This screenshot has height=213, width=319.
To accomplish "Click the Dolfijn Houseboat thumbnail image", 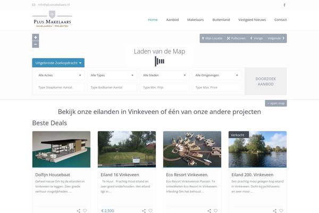I will [61, 150].
